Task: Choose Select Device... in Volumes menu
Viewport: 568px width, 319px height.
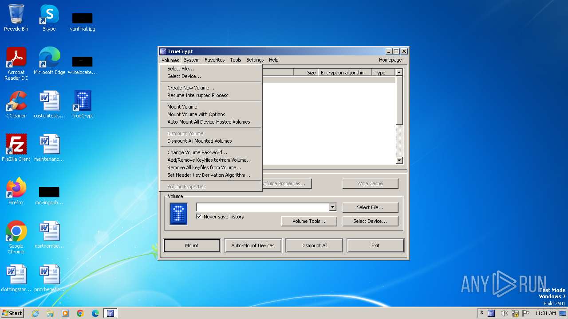Action: (211, 76)
